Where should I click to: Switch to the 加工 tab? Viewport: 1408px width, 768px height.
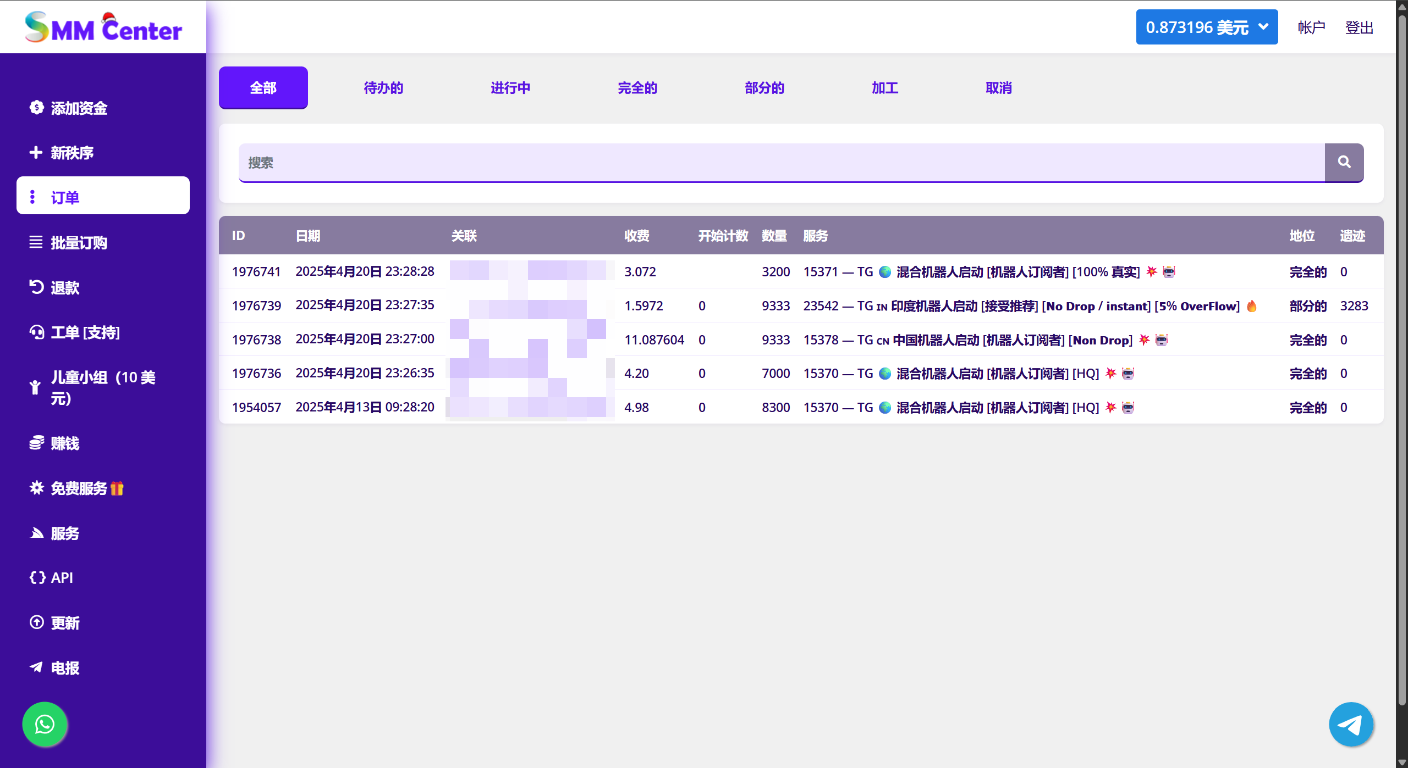pos(885,88)
